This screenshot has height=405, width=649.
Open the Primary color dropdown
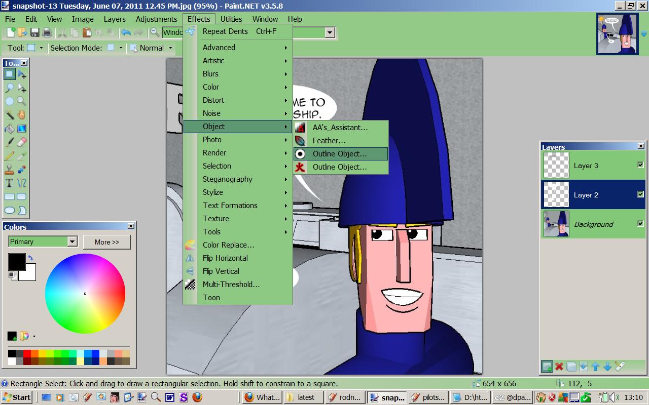tap(72, 242)
